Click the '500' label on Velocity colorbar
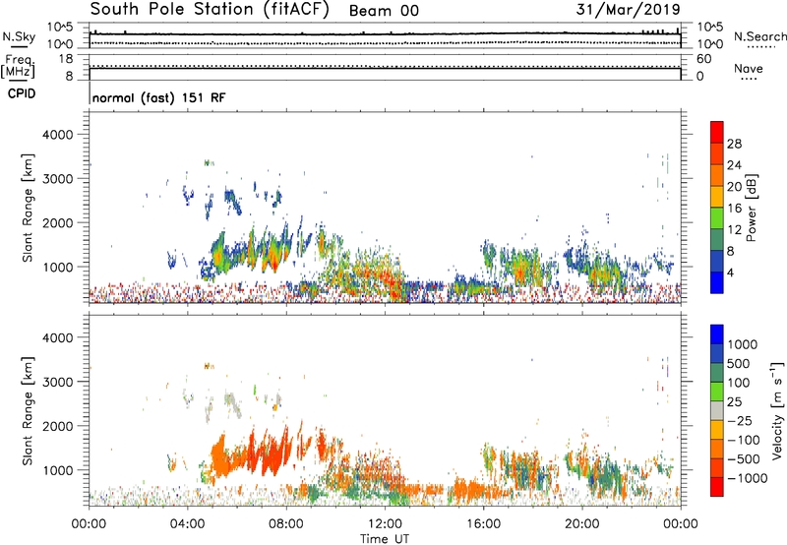The height and width of the screenshot is (545, 787). tap(739, 364)
